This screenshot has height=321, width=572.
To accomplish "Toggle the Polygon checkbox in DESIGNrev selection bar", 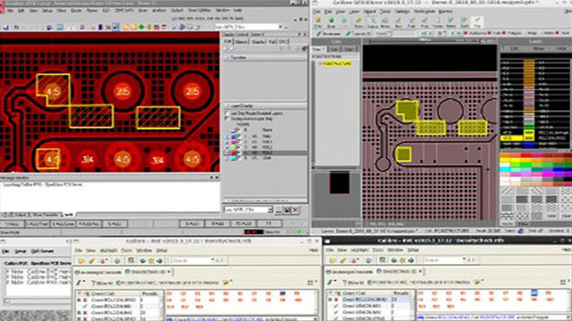I will [504, 34].
